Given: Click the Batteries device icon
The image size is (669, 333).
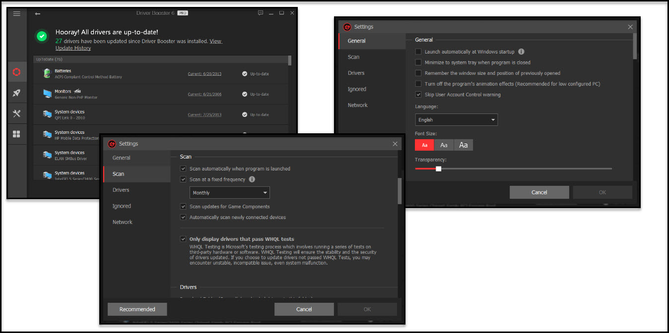Looking at the screenshot, I should pos(47,73).
